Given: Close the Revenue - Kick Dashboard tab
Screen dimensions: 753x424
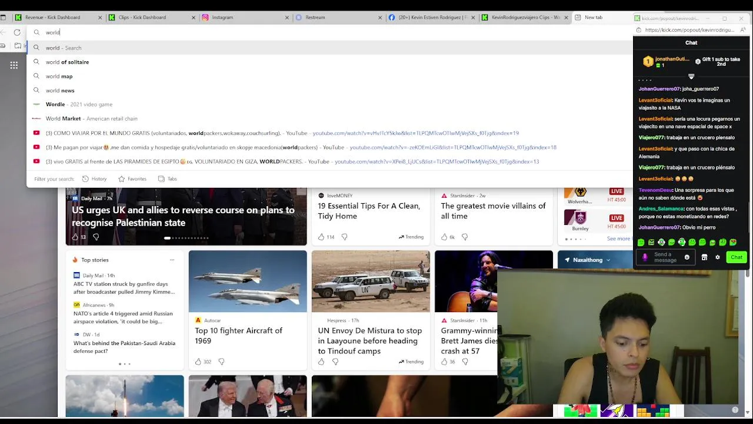Looking at the screenshot, I should (100, 18).
